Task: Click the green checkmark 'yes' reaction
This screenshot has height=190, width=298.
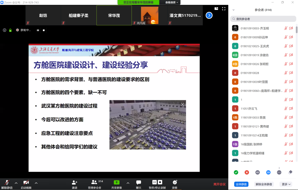Action: (236, 172)
